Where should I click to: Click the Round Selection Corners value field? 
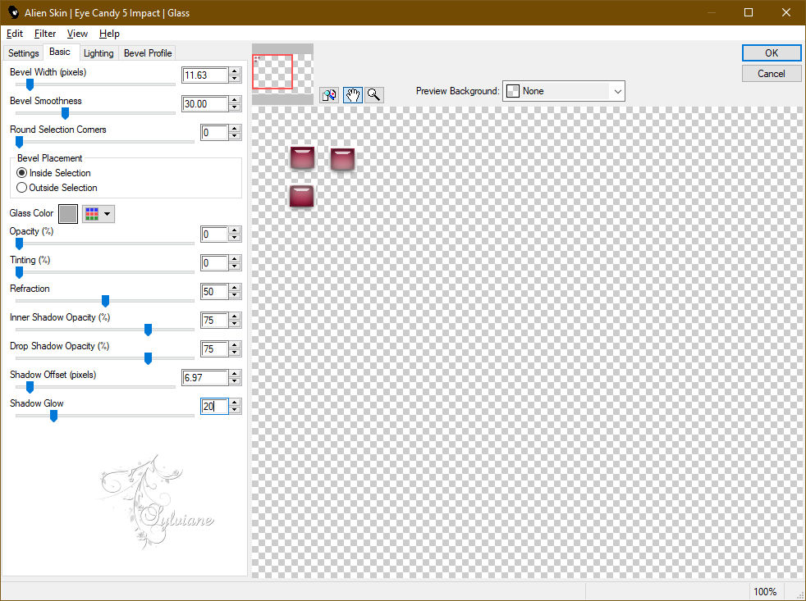click(x=214, y=133)
